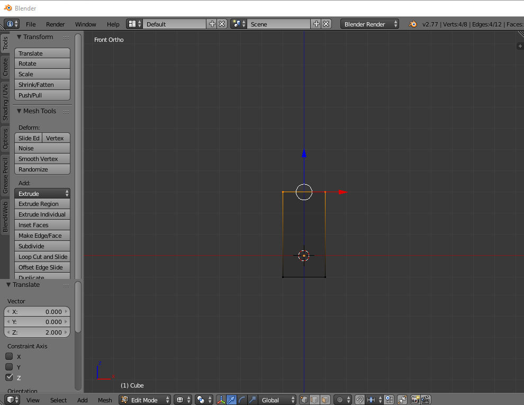Open the Window menu

click(x=86, y=24)
